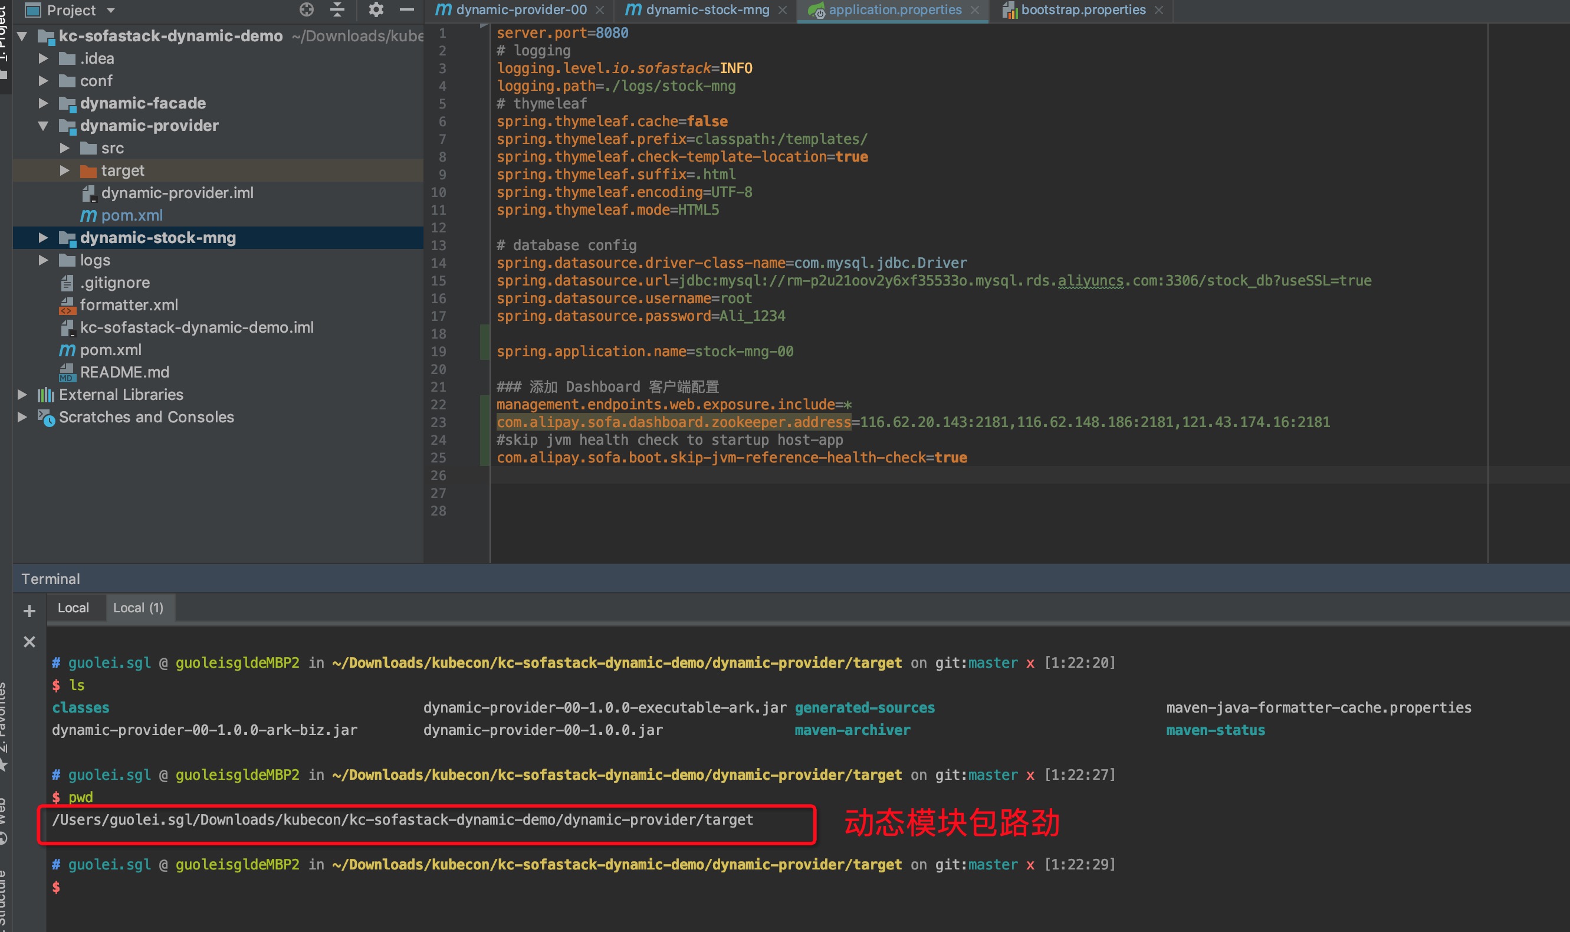
Task: Select the .gitignore file
Action: tap(115, 283)
